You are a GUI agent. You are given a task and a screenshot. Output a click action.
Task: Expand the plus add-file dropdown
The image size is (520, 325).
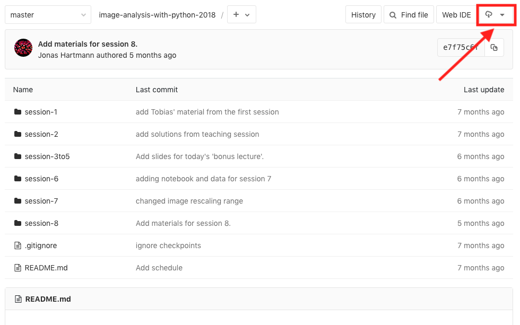(241, 15)
